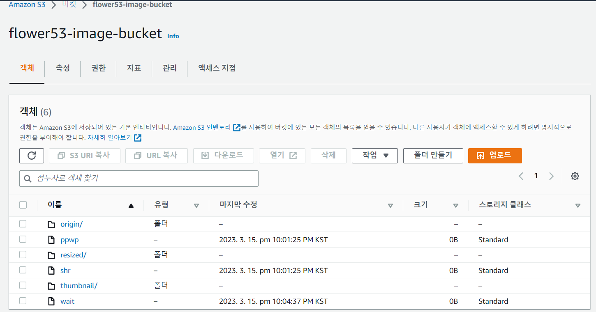The height and width of the screenshot is (312, 596).
Task: Click the file icon beside wait
Action: pos(51,301)
